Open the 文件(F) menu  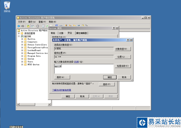tap(22, 22)
